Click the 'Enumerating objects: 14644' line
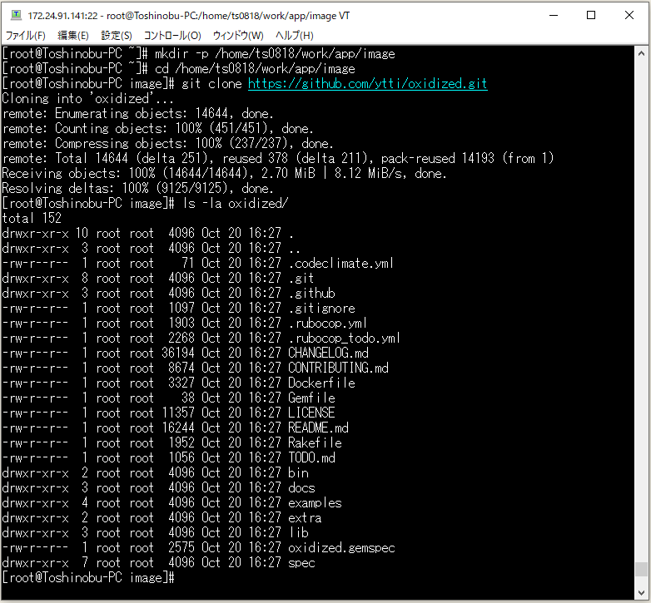Image resolution: width=651 pixels, height=603 pixels. (x=138, y=114)
